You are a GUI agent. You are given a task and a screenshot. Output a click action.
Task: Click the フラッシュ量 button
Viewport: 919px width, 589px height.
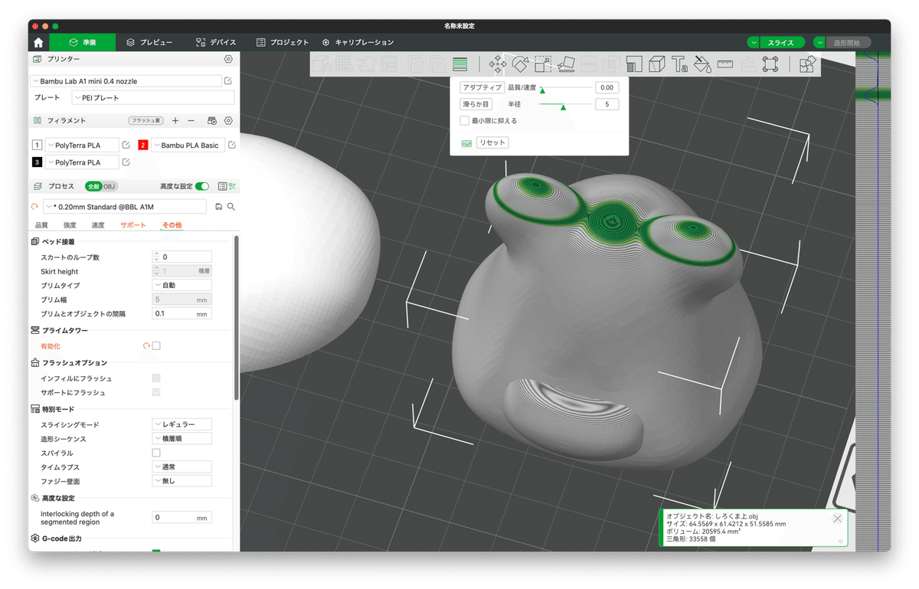(x=146, y=120)
